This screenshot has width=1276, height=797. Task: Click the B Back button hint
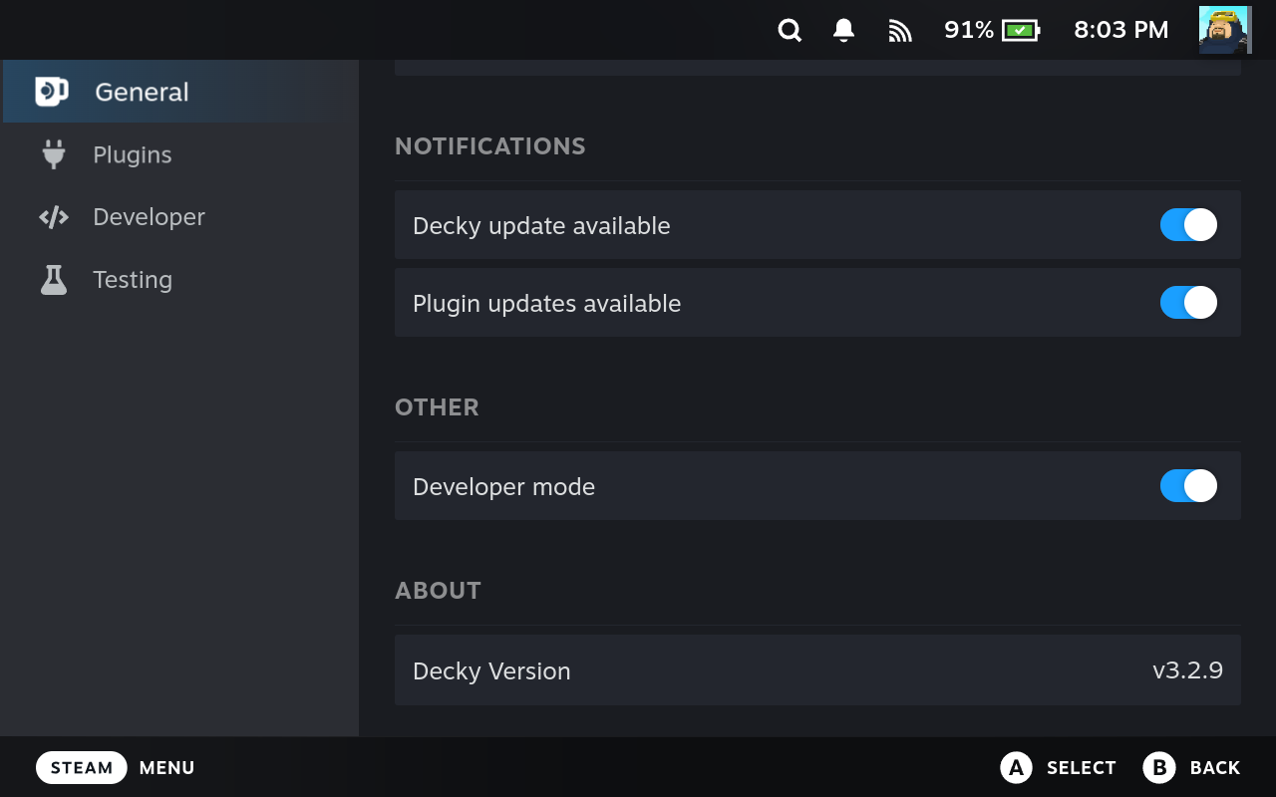(1191, 767)
